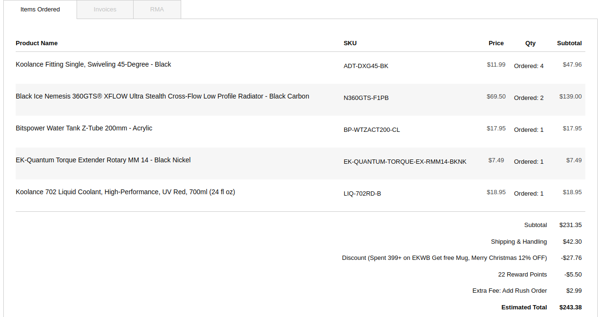Click the $243.38 estimated total value
The height and width of the screenshot is (317, 602).
(x=571, y=307)
